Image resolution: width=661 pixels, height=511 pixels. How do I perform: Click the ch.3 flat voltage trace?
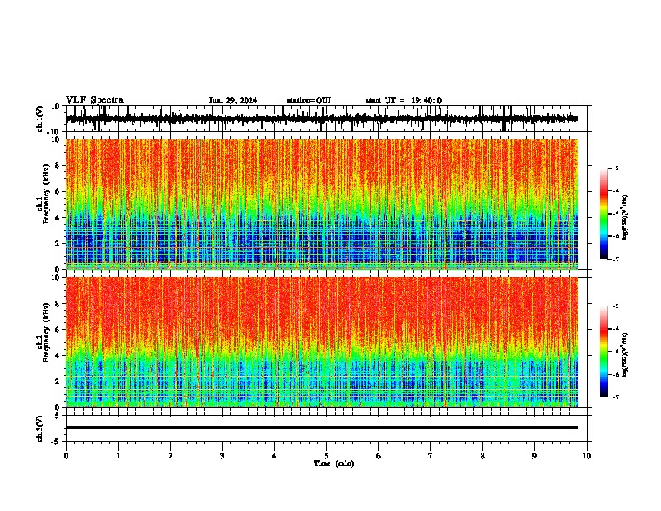point(322,428)
